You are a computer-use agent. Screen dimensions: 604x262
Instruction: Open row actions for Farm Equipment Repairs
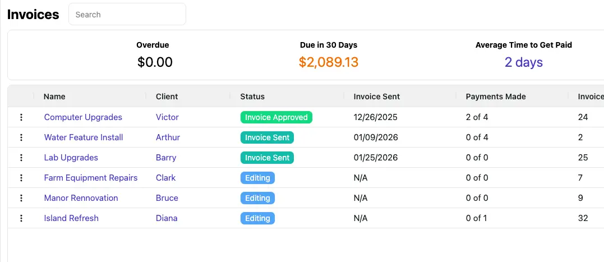click(x=21, y=178)
